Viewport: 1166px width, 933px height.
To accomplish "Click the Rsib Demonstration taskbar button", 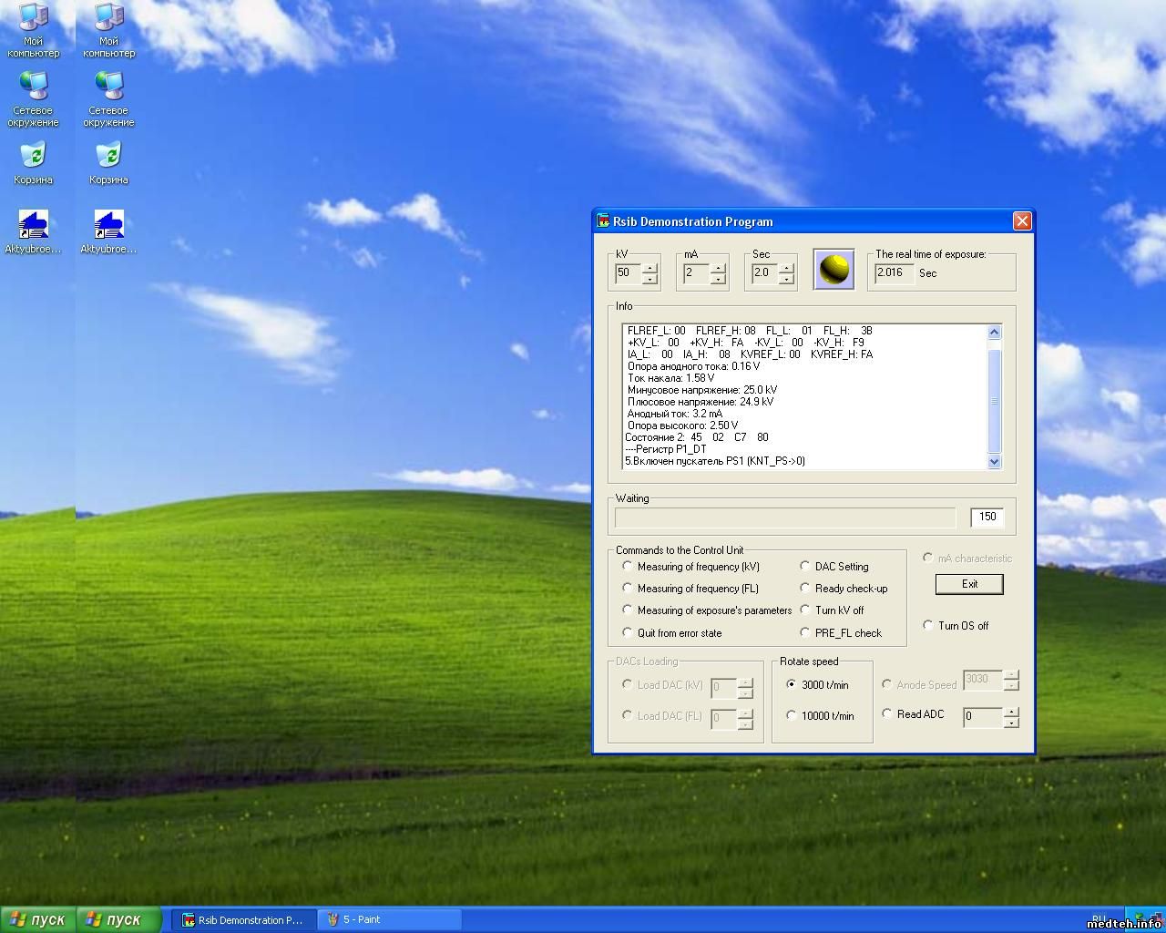I will (245, 919).
